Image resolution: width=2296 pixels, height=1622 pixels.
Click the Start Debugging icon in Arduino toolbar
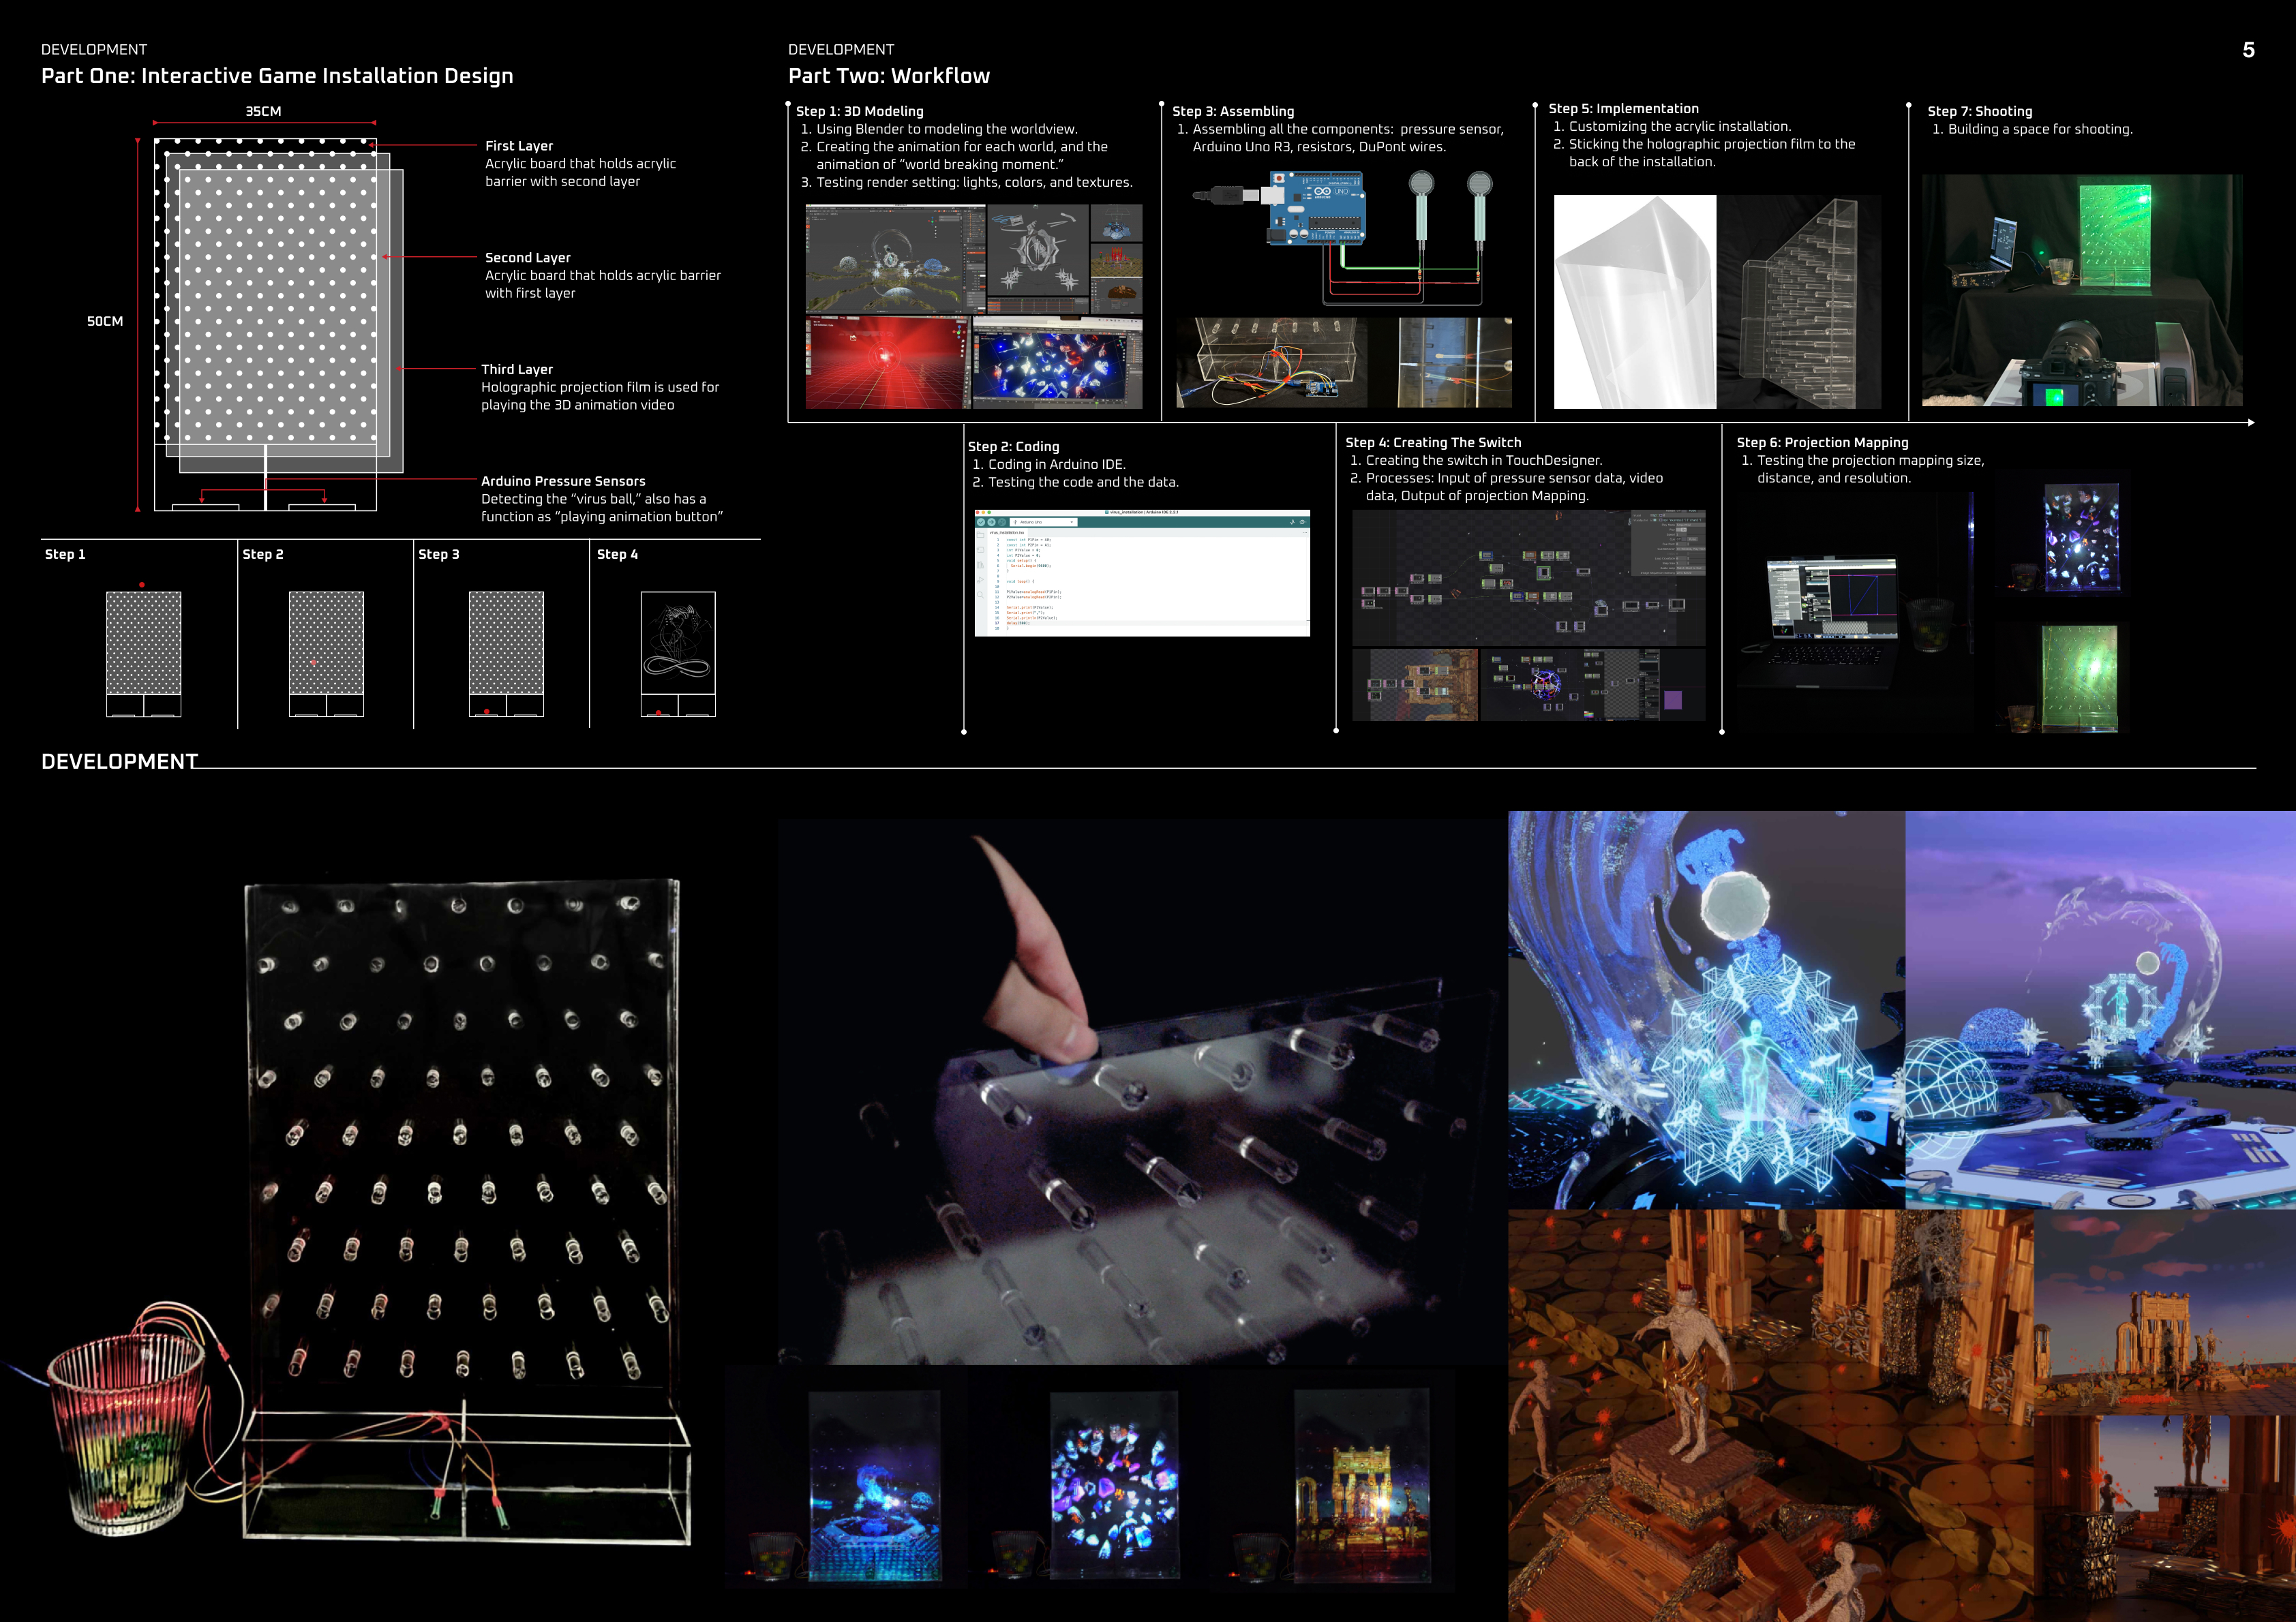[1003, 522]
